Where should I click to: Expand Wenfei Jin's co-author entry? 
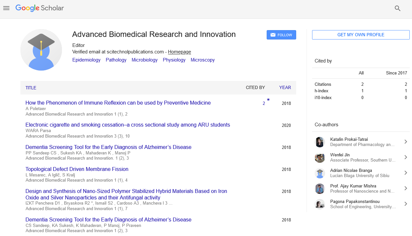(406, 157)
